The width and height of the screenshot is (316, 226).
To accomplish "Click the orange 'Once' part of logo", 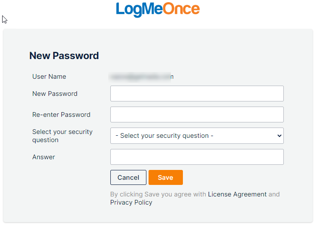I will [181, 9].
